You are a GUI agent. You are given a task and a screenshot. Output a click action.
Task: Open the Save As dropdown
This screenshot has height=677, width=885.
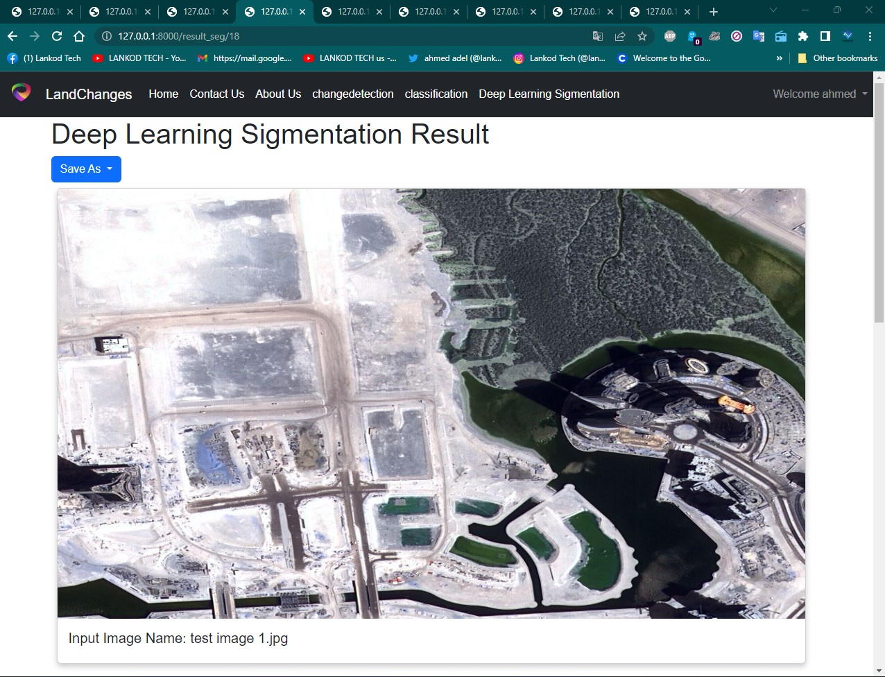(x=86, y=169)
